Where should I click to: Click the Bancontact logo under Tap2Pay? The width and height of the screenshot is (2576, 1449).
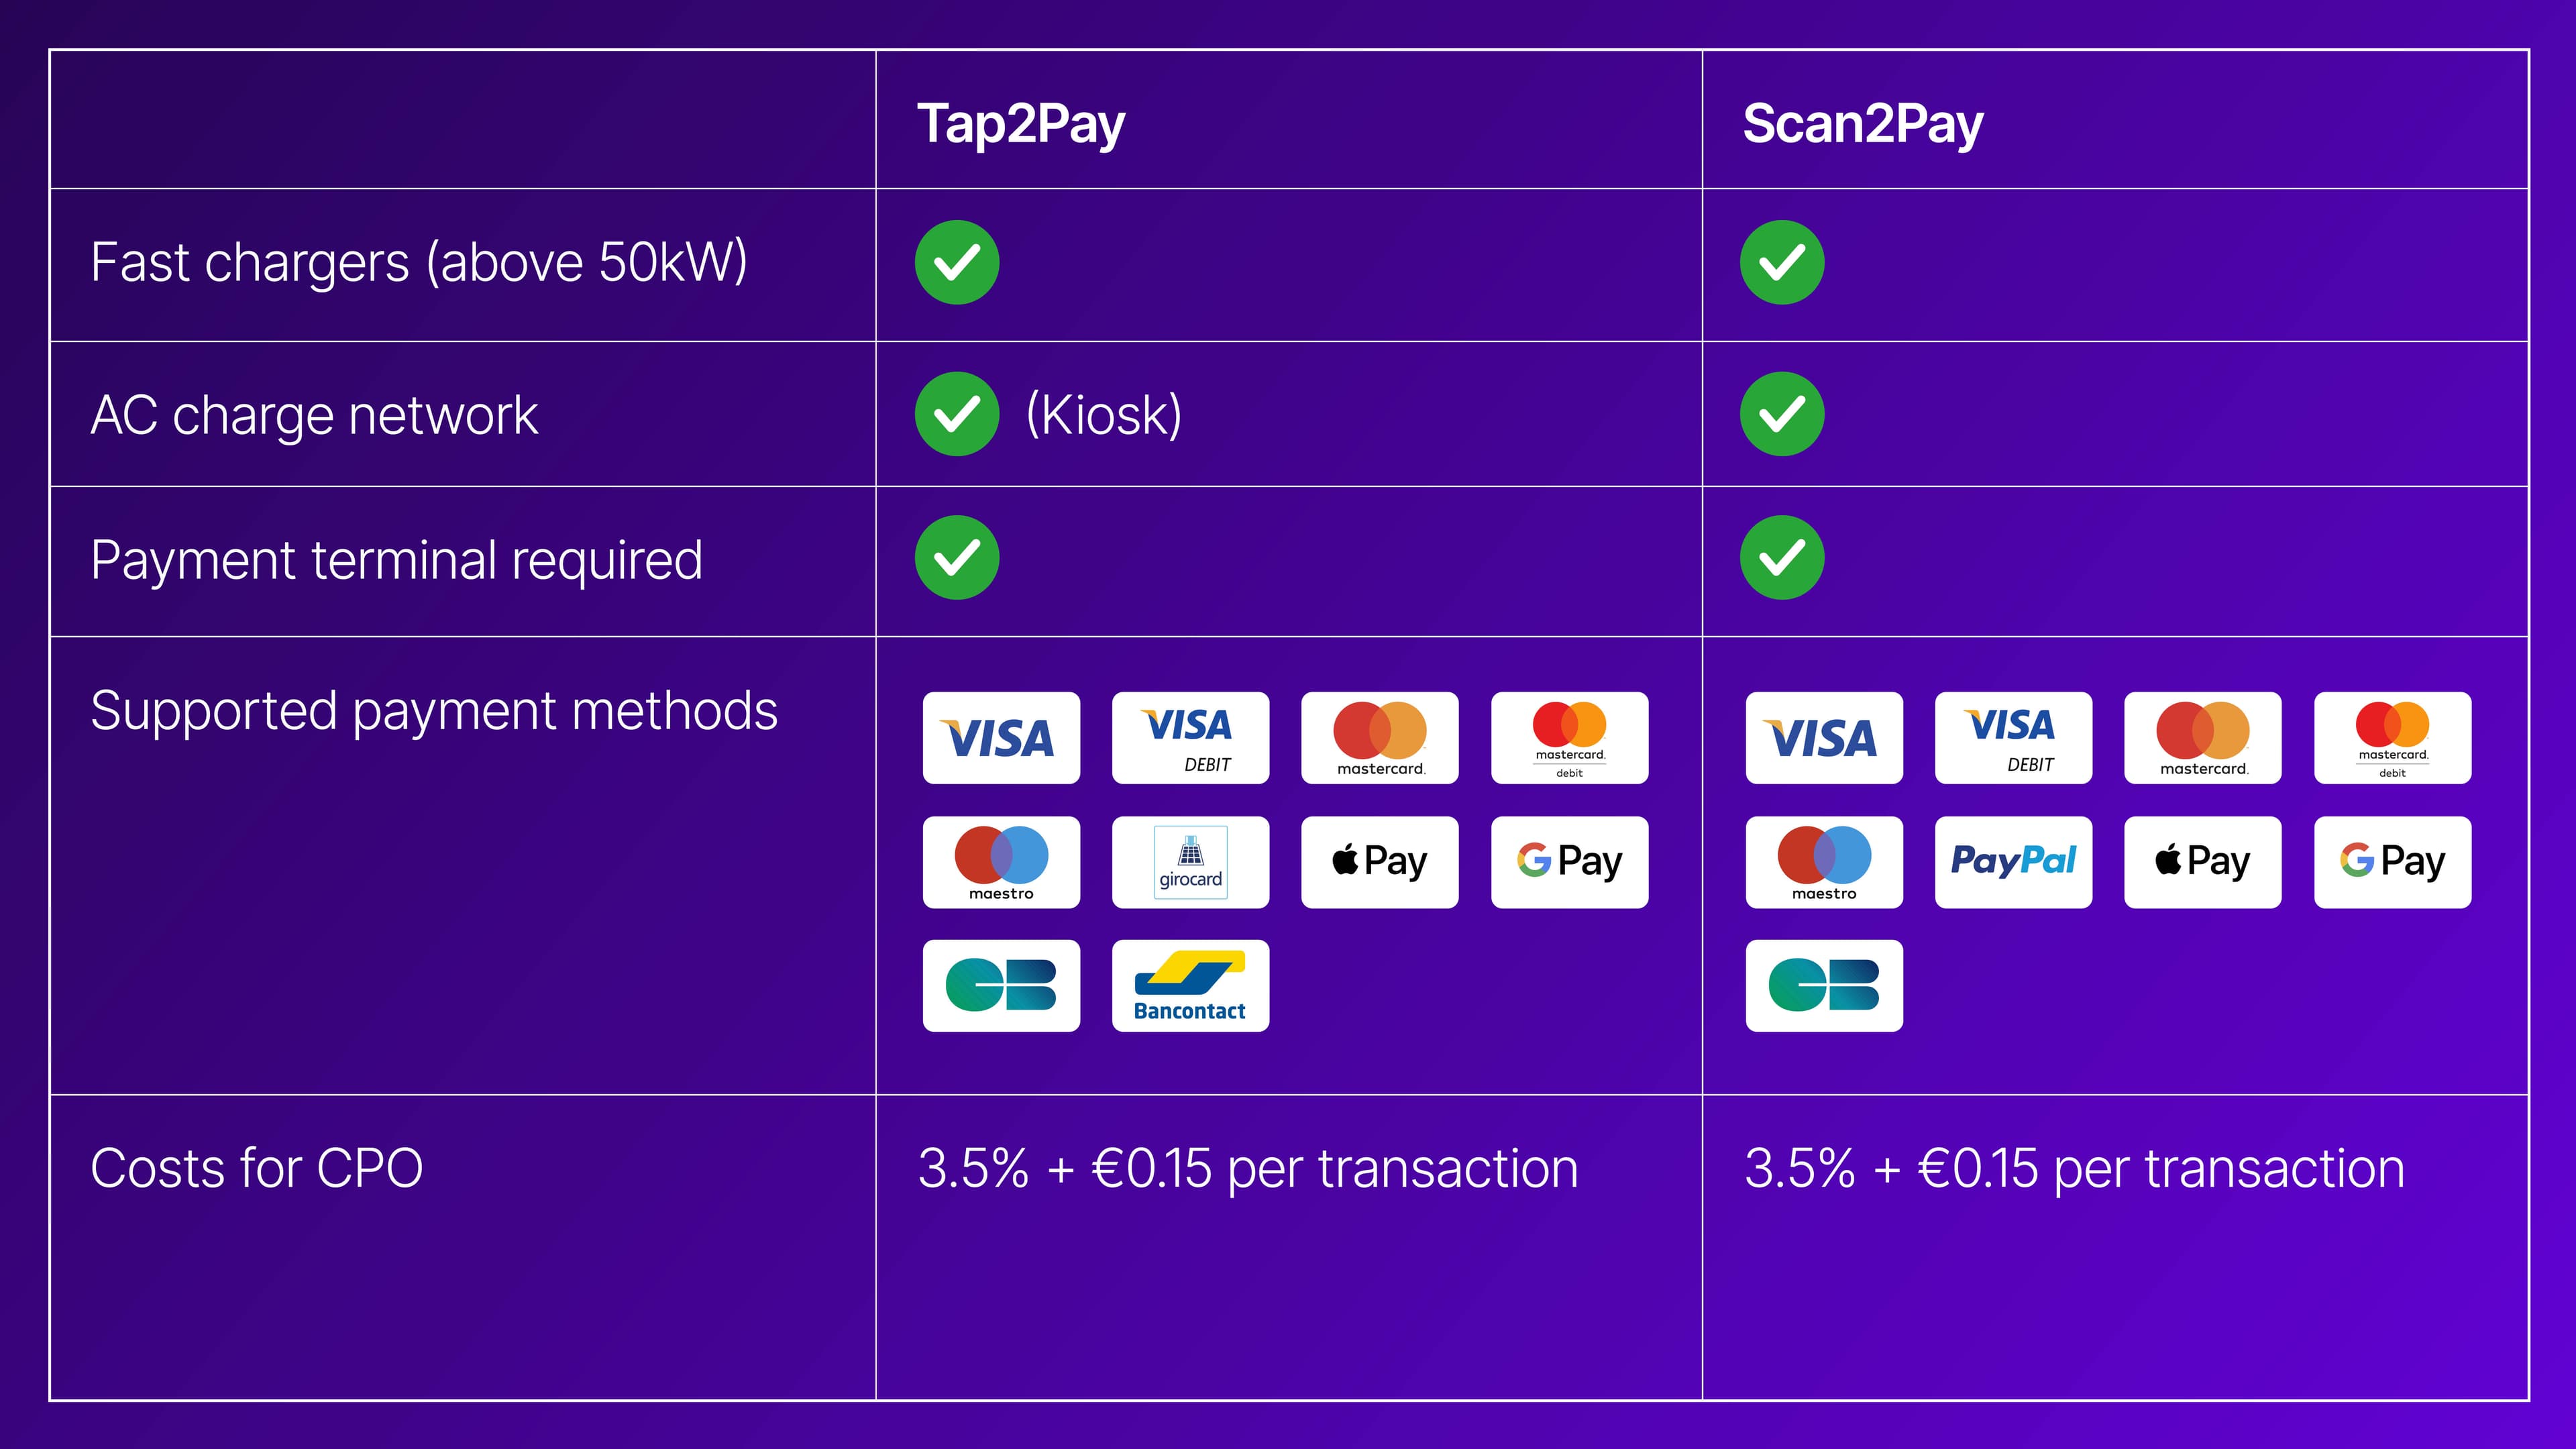click(1190, 985)
